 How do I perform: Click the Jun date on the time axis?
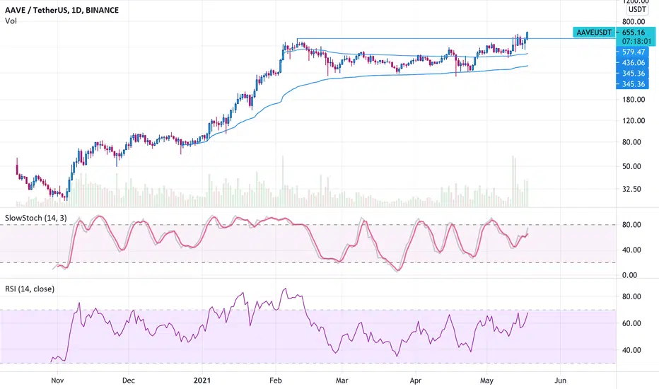coord(560,381)
